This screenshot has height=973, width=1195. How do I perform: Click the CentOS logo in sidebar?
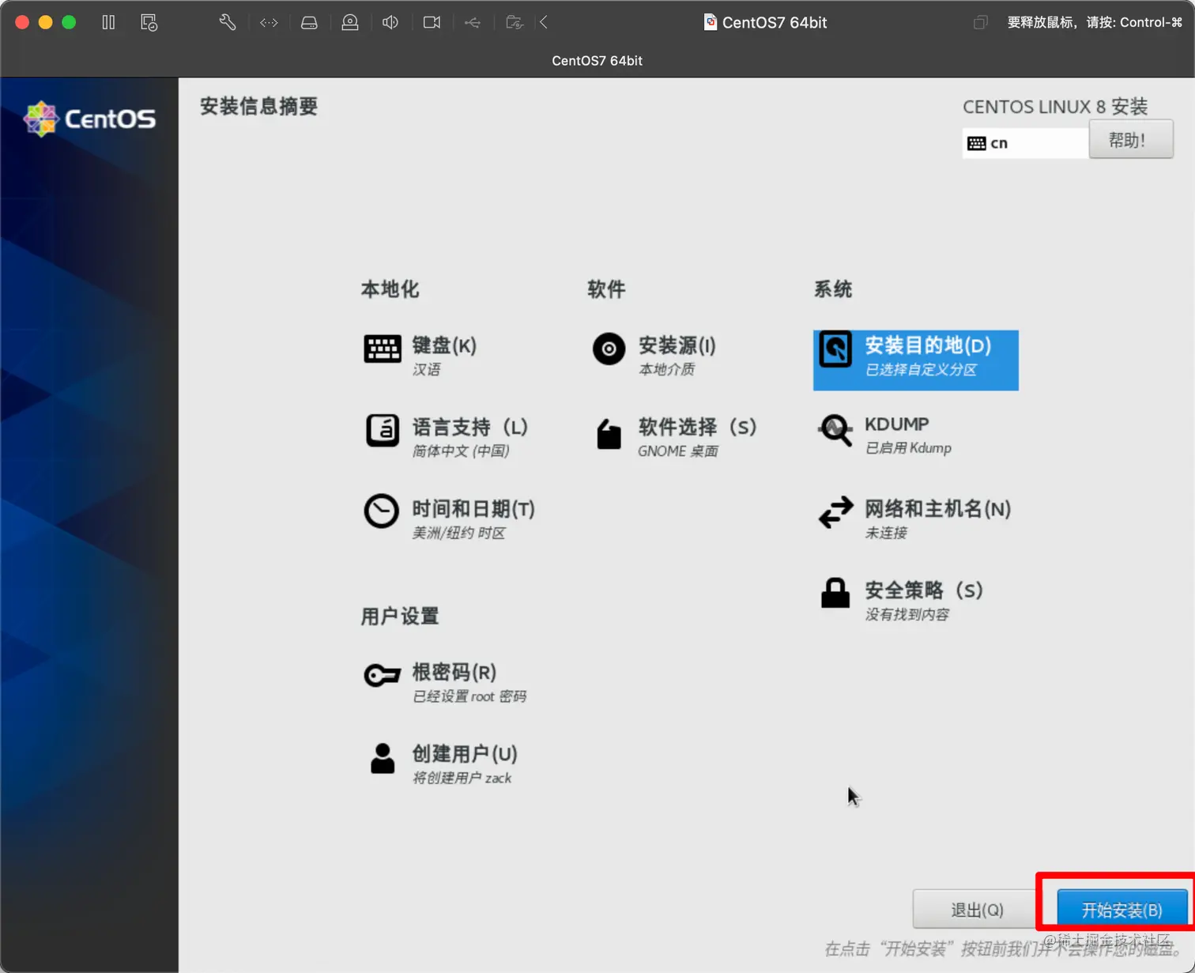click(89, 119)
